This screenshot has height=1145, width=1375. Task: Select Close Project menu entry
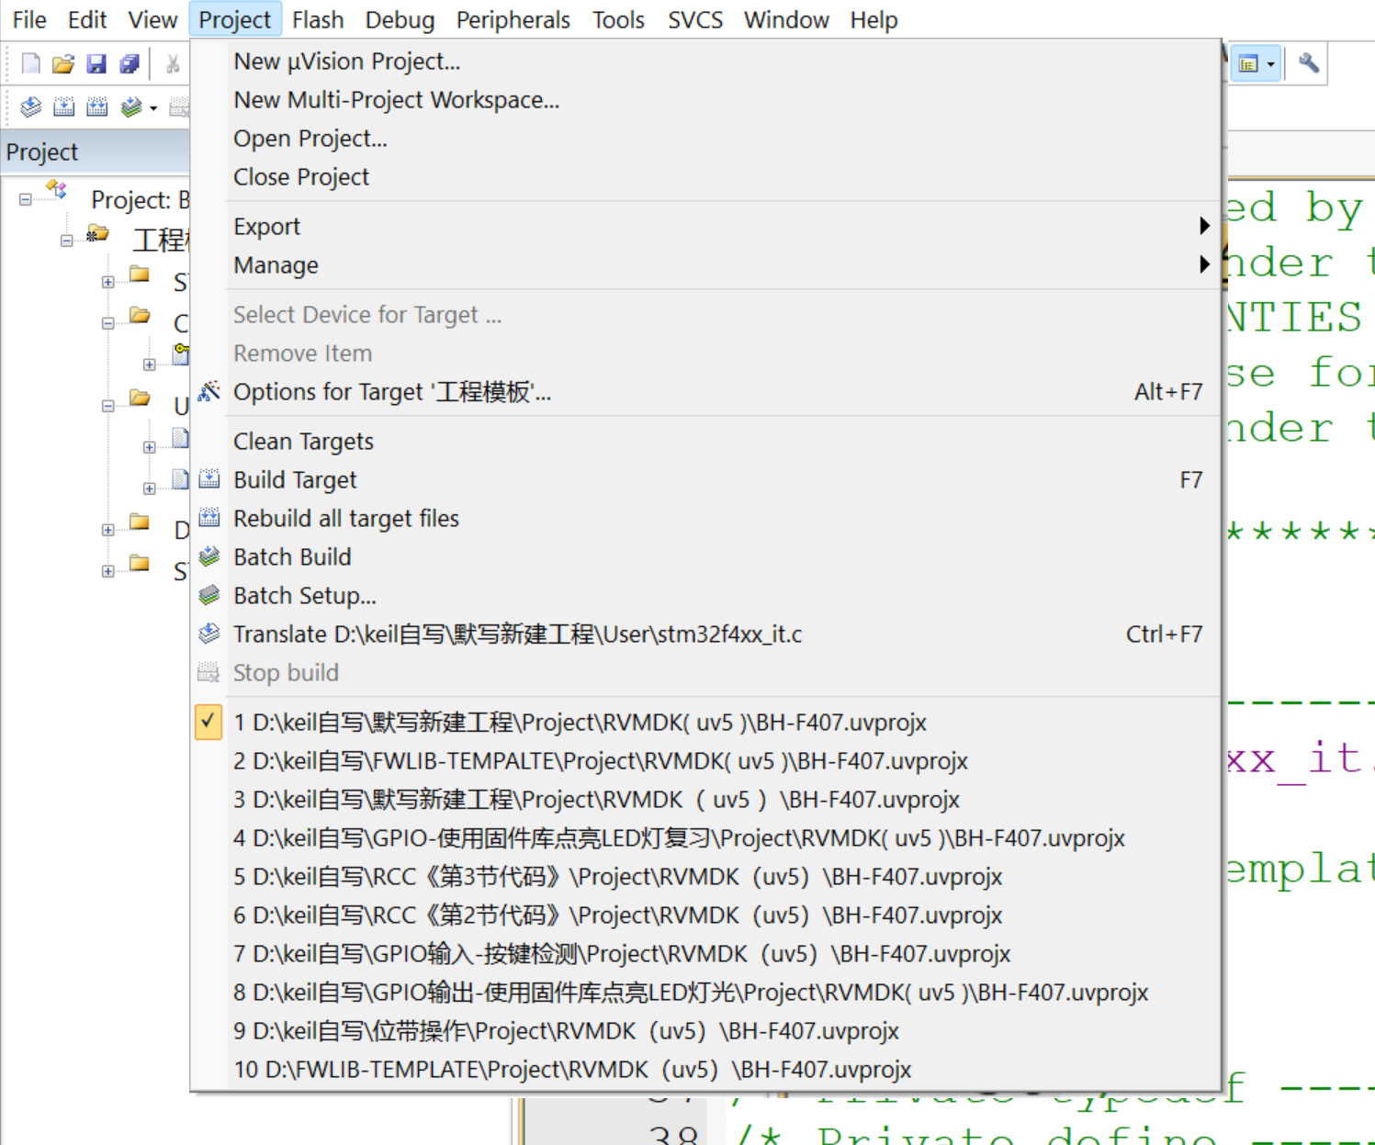[705, 176]
